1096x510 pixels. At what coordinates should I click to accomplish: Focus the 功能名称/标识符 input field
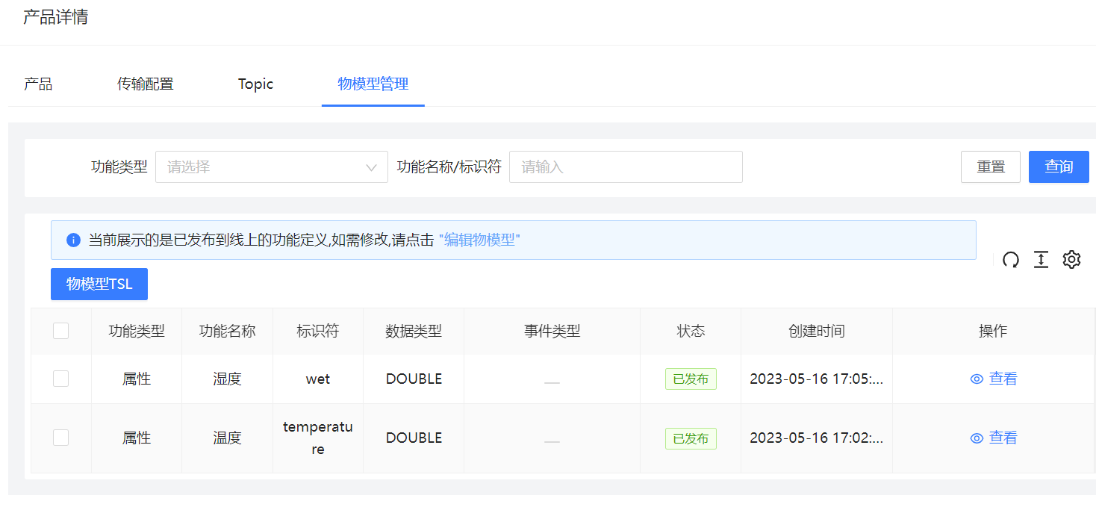pos(625,167)
